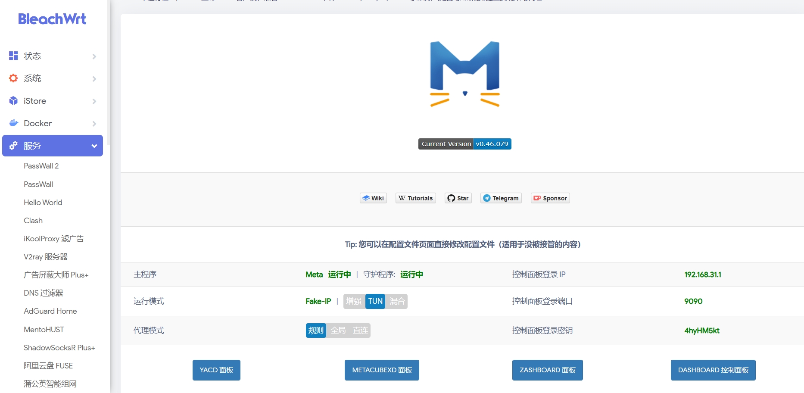Expand the Docker menu chevron
This screenshot has width=804, height=393.
coord(94,123)
